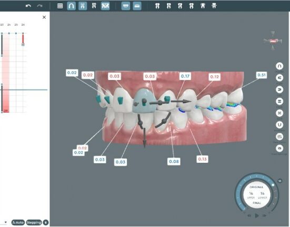Switch to front view icon
290x227 pixels.
point(279,101)
